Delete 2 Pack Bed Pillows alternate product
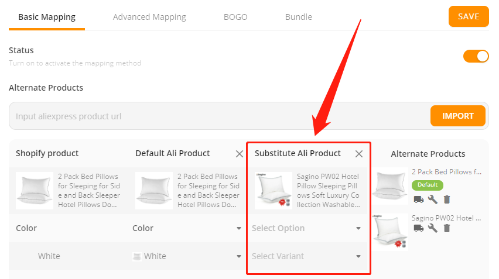The image size is (499, 279). tap(447, 199)
